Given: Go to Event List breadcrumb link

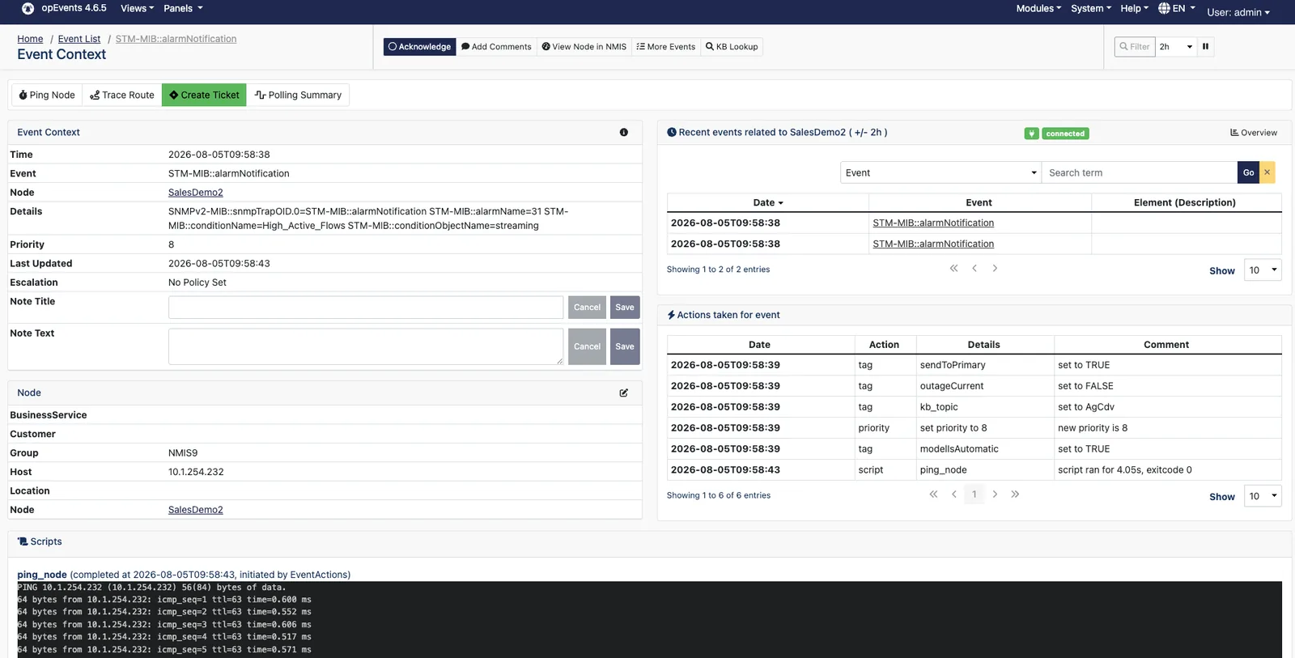Looking at the screenshot, I should tap(79, 39).
